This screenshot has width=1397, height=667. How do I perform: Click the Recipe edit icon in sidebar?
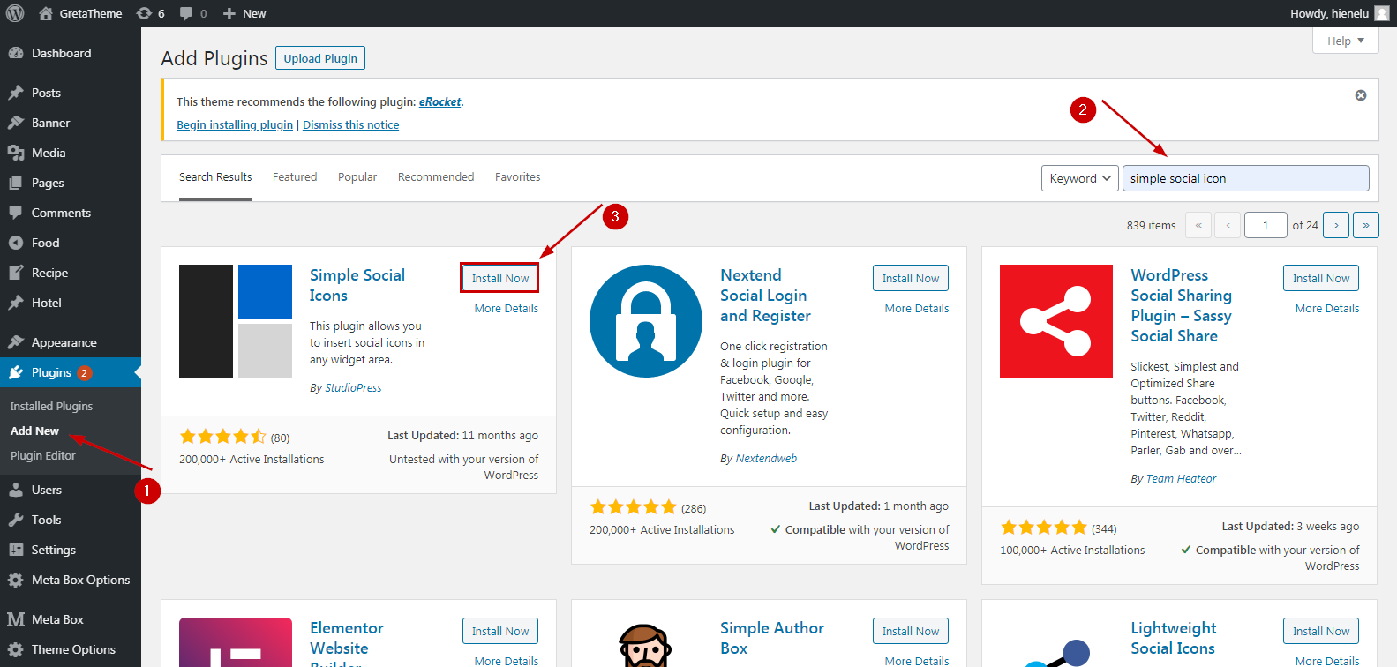click(x=16, y=273)
